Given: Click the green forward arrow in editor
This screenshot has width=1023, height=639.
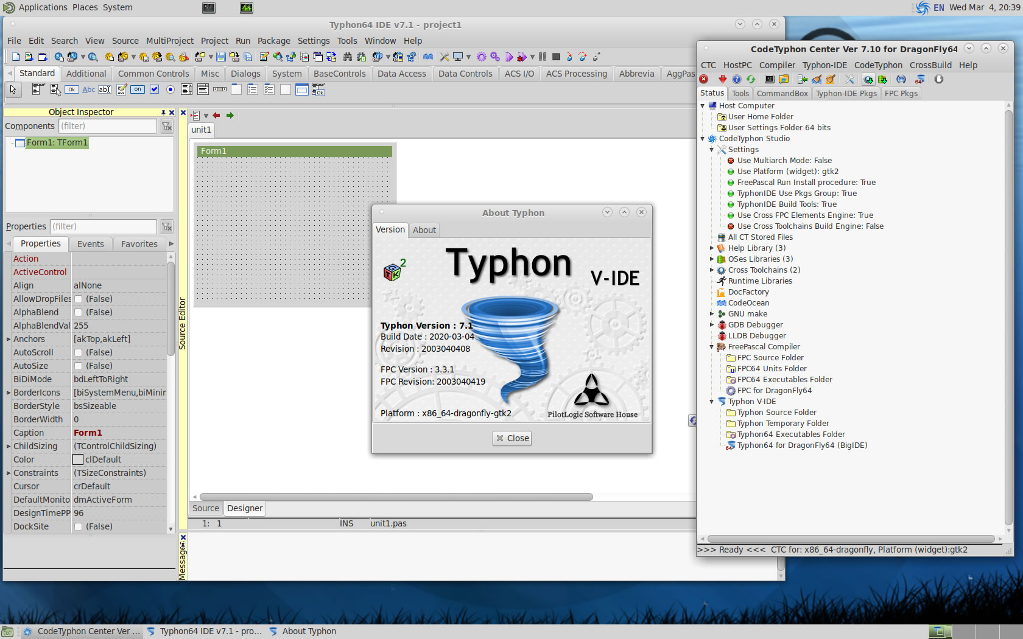Looking at the screenshot, I should (x=230, y=115).
